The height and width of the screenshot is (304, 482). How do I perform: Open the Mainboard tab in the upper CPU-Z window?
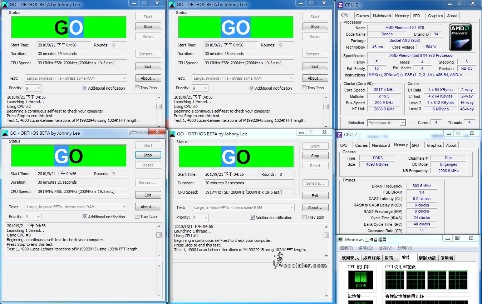(382, 16)
